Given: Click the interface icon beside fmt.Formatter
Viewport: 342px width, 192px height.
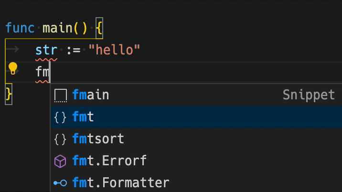Looking at the screenshot, I should click(60, 183).
